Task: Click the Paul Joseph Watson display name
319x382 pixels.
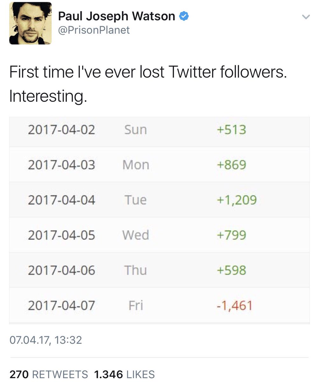Action: tap(117, 16)
